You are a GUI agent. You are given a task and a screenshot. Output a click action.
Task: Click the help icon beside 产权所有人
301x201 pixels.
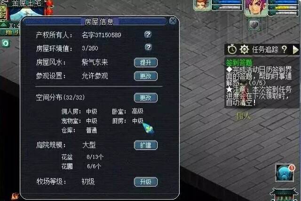(148, 34)
